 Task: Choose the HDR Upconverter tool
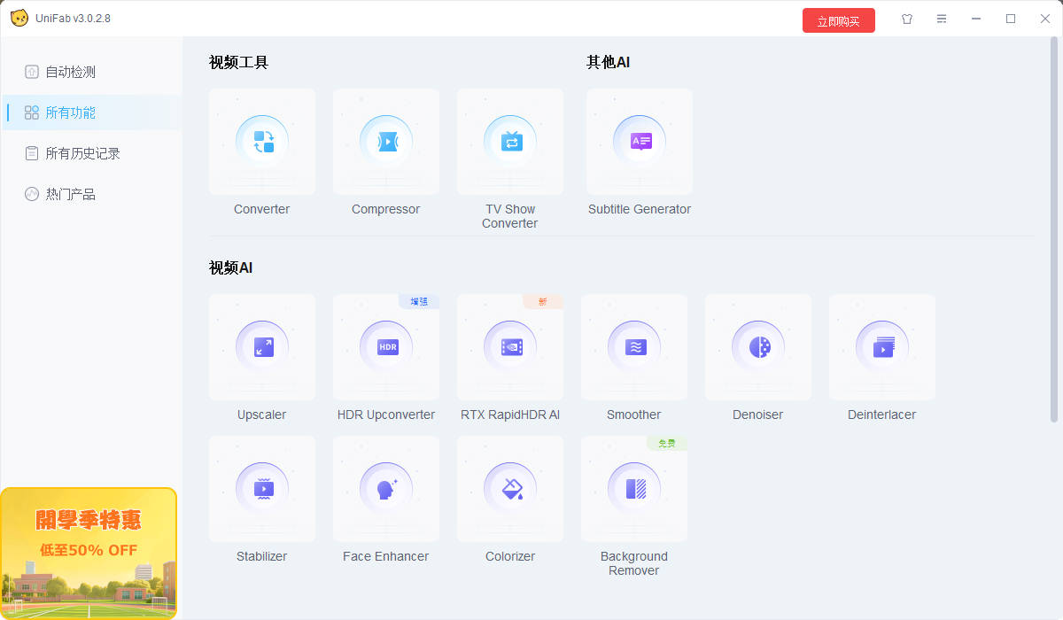386,347
